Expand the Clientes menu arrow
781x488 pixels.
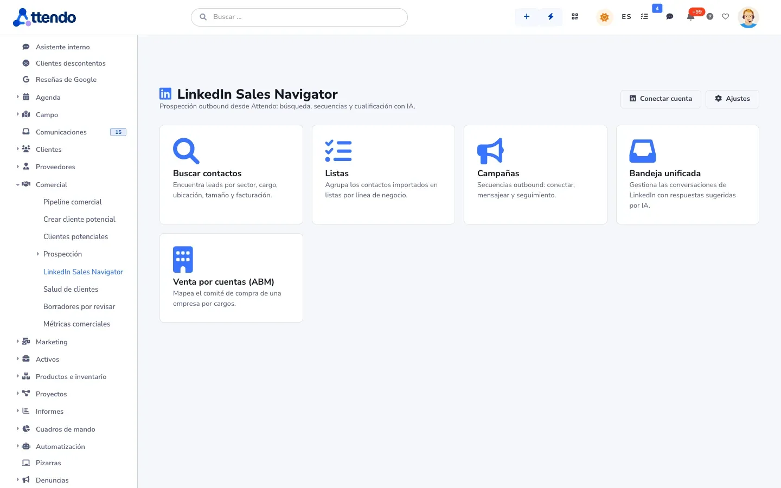coord(17,149)
